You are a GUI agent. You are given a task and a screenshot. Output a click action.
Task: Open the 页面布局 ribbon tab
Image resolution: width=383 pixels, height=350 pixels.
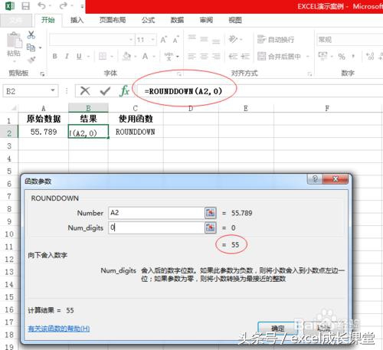pyautogui.click(x=113, y=20)
